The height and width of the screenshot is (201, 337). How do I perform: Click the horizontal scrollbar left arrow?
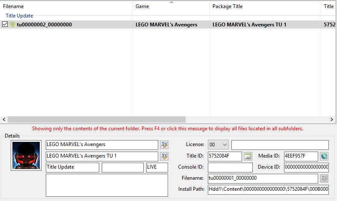[x=4, y=120]
